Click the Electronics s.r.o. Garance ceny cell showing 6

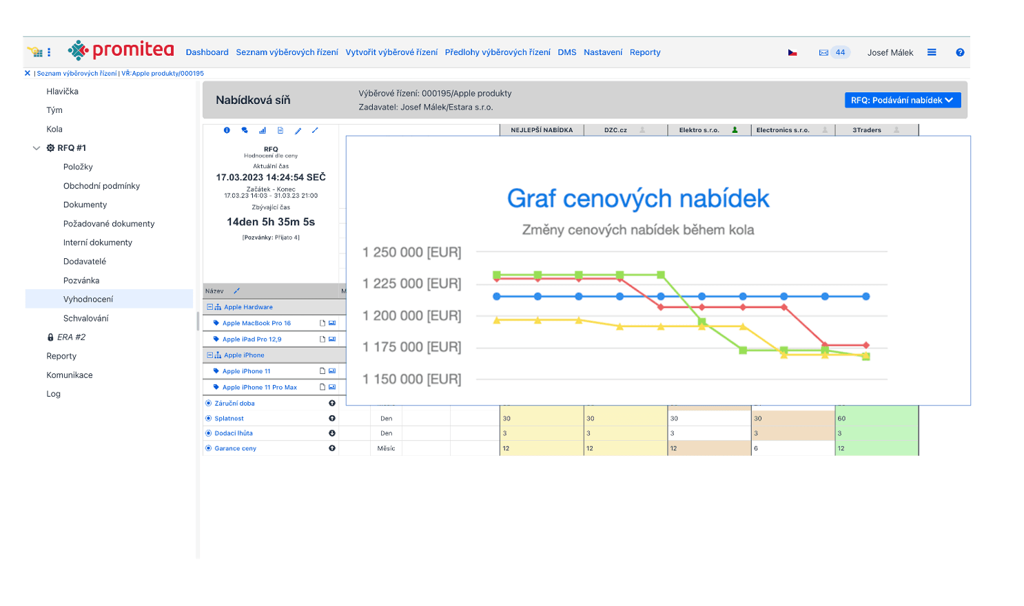pyautogui.click(x=793, y=448)
